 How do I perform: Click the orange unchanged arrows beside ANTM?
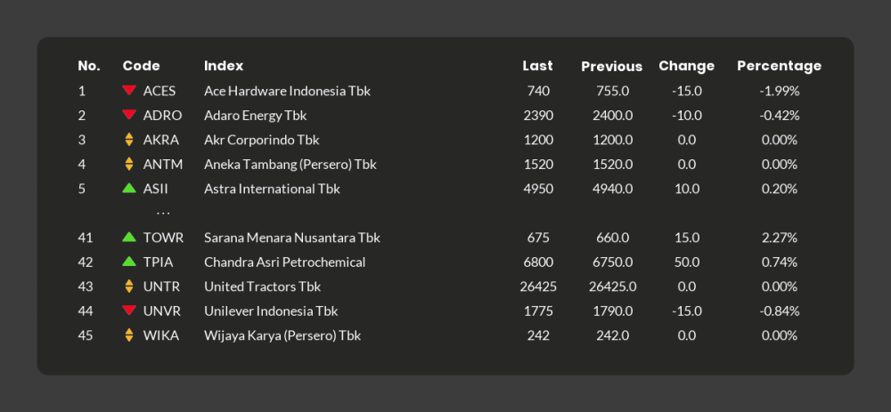pos(129,164)
